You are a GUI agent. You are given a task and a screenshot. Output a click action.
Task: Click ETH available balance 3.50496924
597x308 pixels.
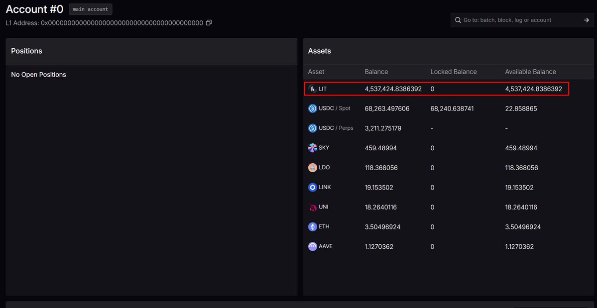[x=523, y=227]
